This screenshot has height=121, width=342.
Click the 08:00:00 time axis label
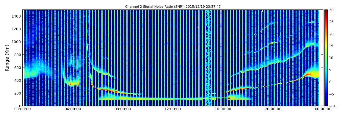coord(123,109)
